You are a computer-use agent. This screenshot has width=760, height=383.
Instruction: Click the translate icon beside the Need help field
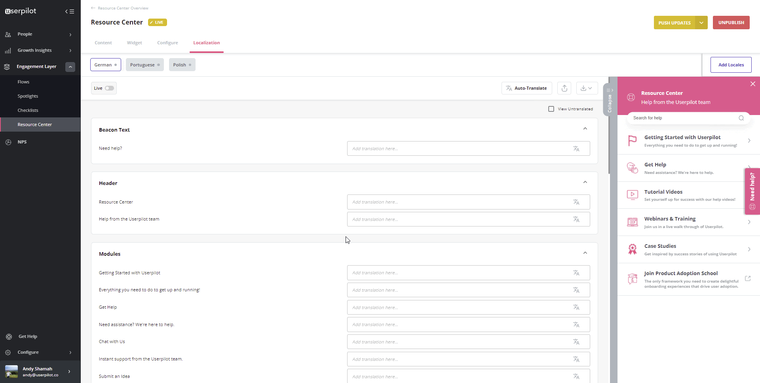(577, 148)
